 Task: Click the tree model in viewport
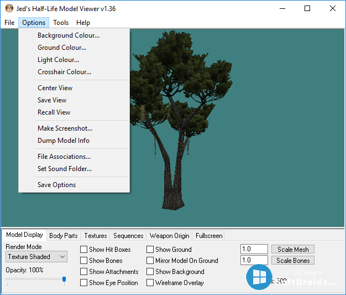(x=181, y=121)
